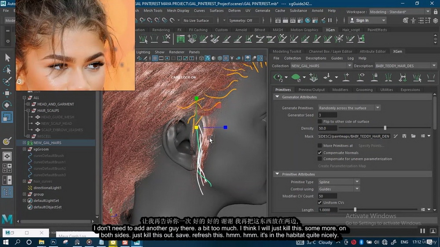
Task: Expand the HEAD_AND_GARMENT outliner node
Action: (28, 104)
